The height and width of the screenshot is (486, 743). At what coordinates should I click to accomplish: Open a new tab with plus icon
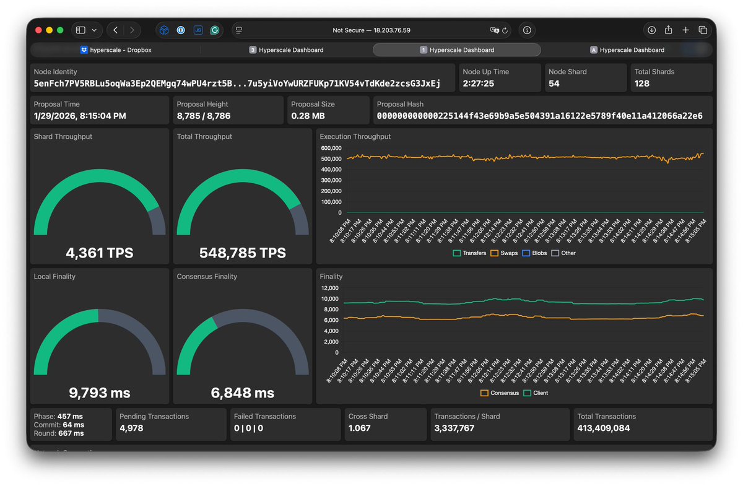pyautogui.click(x=685, y=30)
